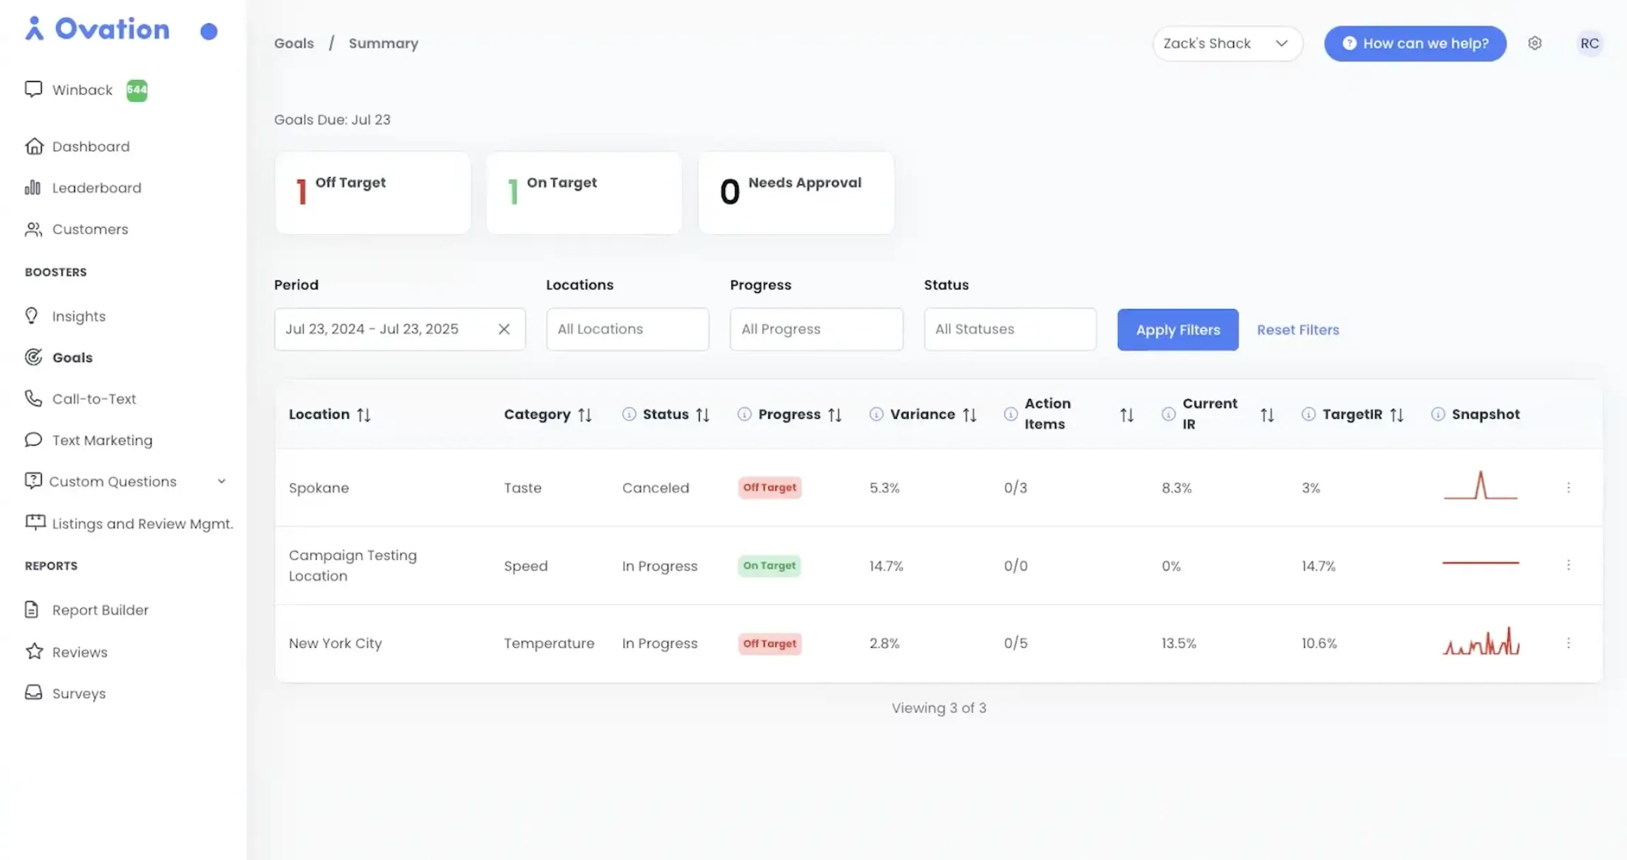The height and width of the screenshot is (860, 1627).
Task: Click the New York City snapshot sparkline
Action: (1480, 641)
